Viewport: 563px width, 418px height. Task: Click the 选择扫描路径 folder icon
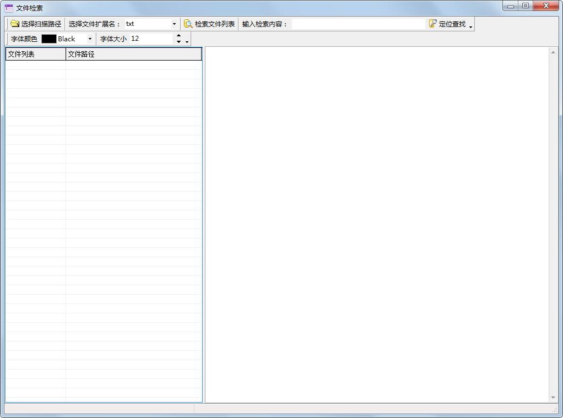coord(15,24)
